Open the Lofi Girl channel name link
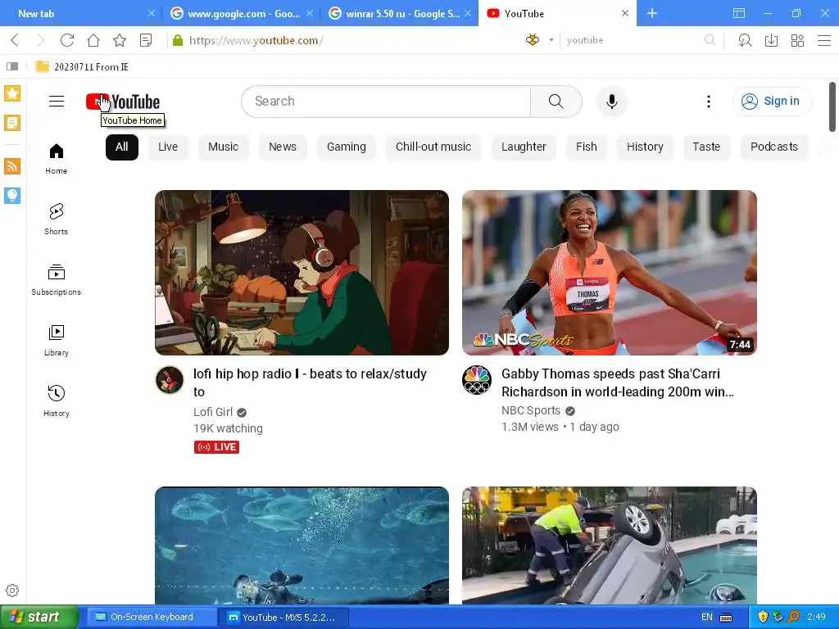The width and height of the screenshot is (839, 629). (x=213, y=412)
